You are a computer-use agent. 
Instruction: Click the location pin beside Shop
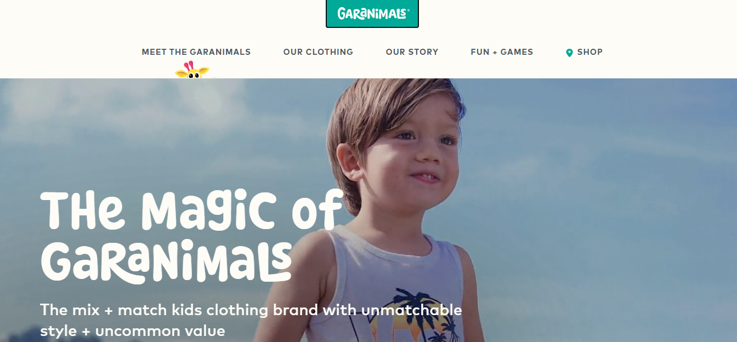pyautogui.click(x=569, y=53)
